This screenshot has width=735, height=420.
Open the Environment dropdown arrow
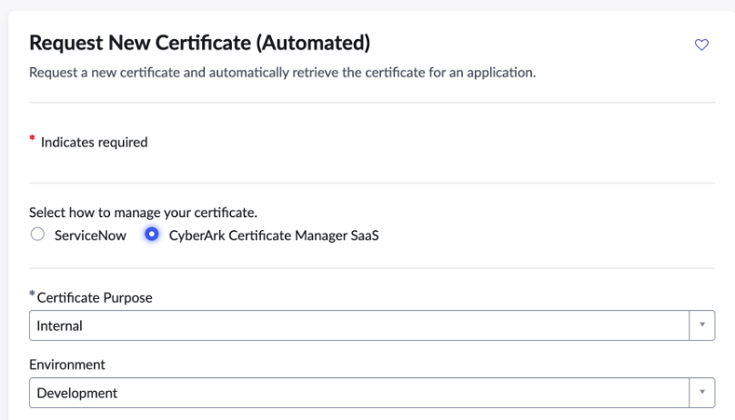tap(701, 393)
